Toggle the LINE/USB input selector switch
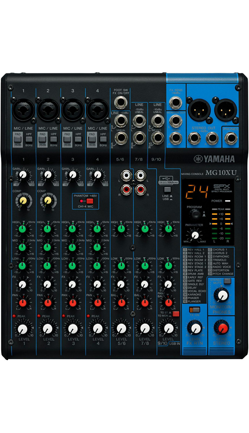This screenshot has height=433, width=249. point(167,190)
